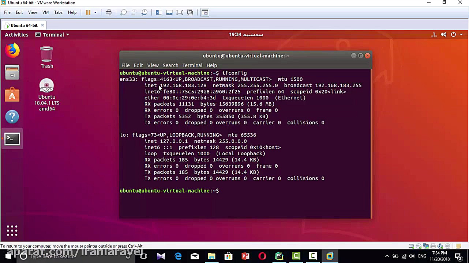Open the VM menu in VMware
Image resolution: width=469 pixels, height=263 pixels.
[x=45, y=12]
